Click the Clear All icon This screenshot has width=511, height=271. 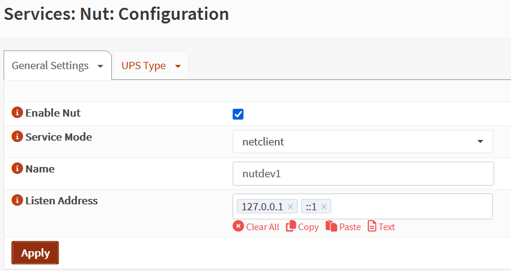pos(238,227)
